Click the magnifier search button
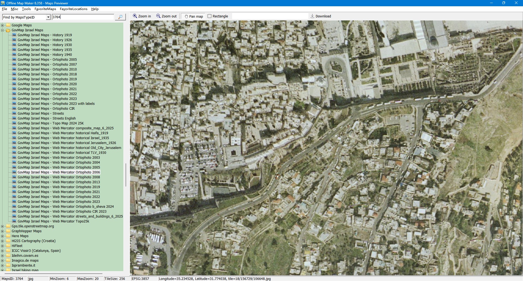523x281 pixels. [x=120, y=17]
